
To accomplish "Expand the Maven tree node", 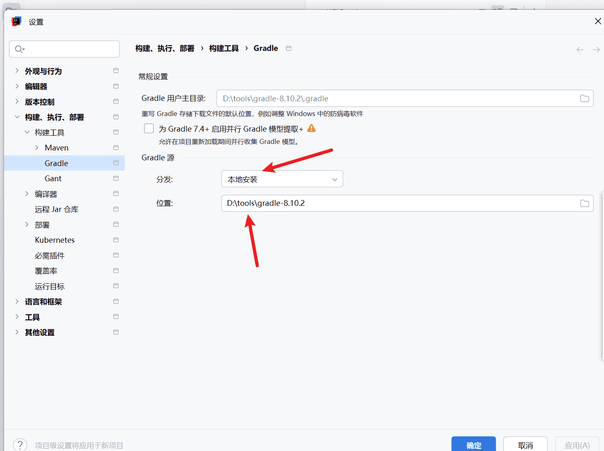I will click(37, 148).
